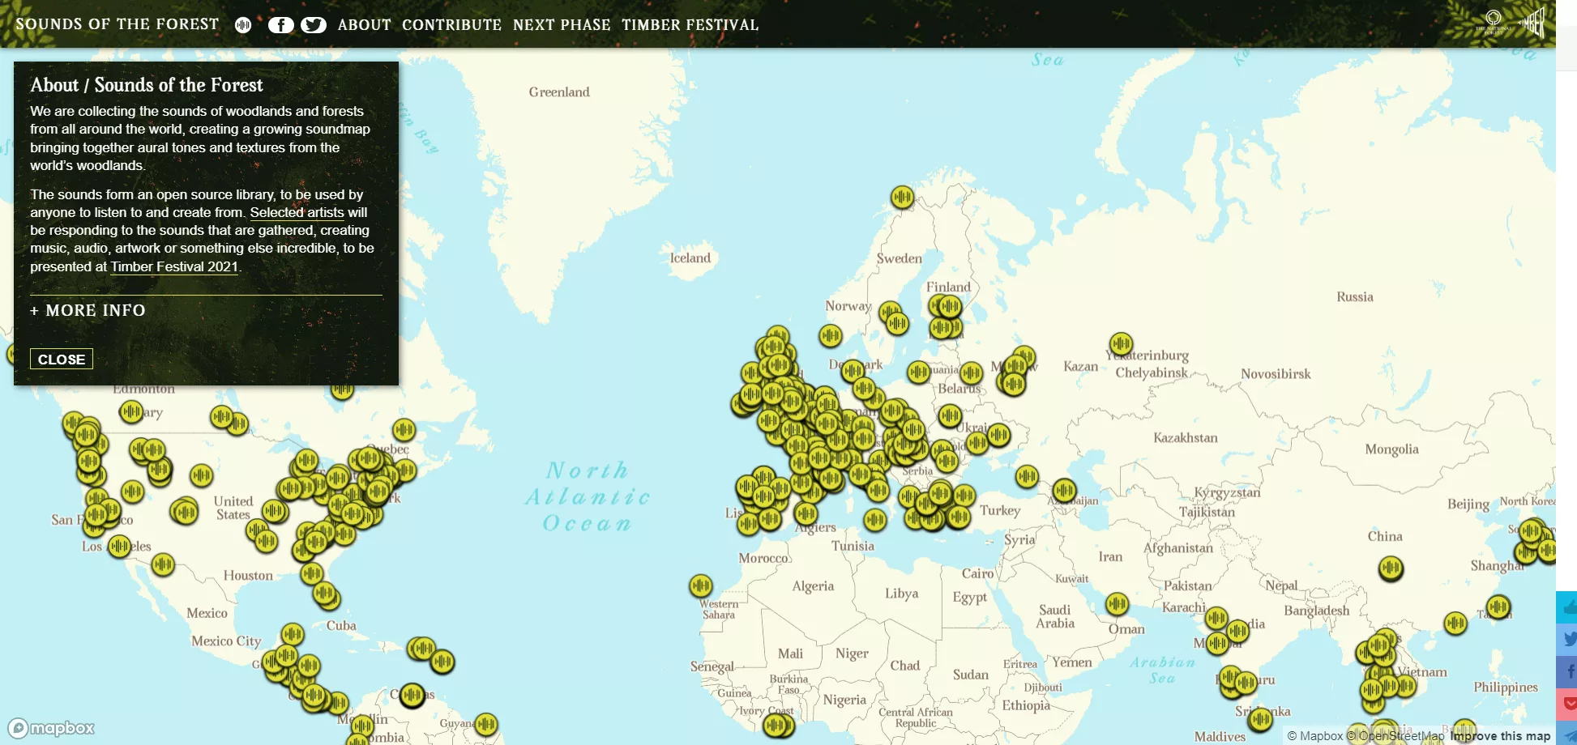Follow the Selected artists link

(x=297, y=212)
